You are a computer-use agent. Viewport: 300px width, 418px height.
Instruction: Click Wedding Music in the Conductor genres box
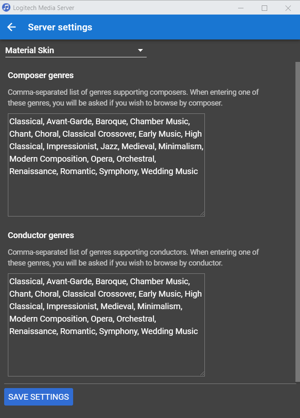[170, 331]
